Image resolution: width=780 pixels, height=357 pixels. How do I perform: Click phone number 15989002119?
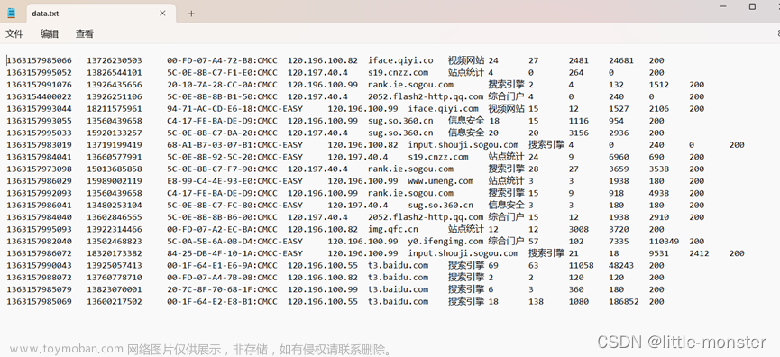pyautogui.click(x=115, y=181)
